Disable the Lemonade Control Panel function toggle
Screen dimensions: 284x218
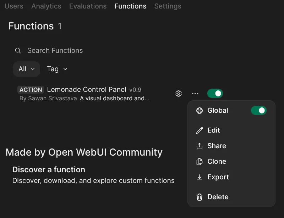[x=215, y=94]
